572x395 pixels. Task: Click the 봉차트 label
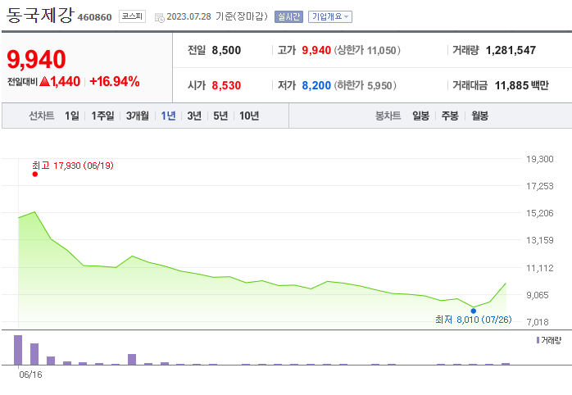point(388,116)
